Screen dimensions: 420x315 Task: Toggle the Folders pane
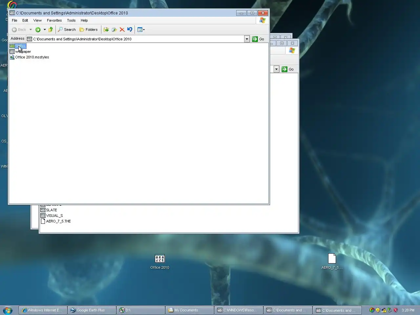pyautogui.click(x=89, y=30)
